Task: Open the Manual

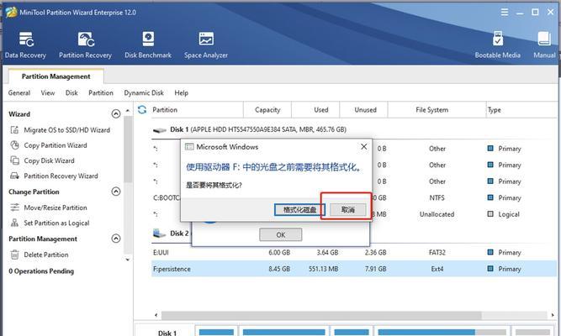Action: (544, 45)
